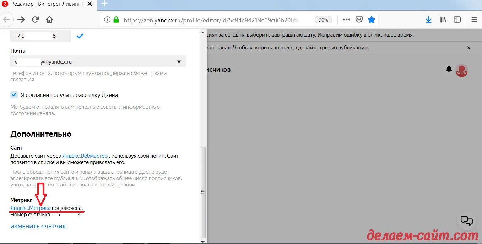The height and width of the screenshot is (244, 482).
Task: Open a new tab with plus button
Action: (x=104, y=4)
